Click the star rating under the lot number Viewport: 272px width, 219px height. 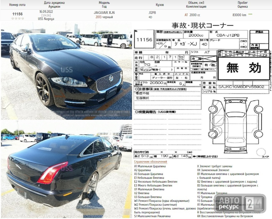[17, 18]
